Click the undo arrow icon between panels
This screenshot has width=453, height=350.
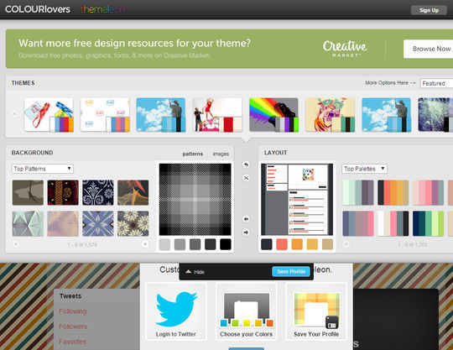[x=246, y=165]
